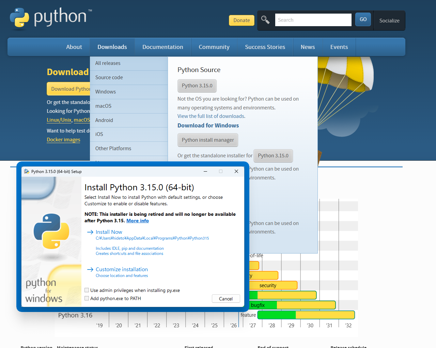Pick 'macOS' from the Downloads submenu

pos(129,106)
